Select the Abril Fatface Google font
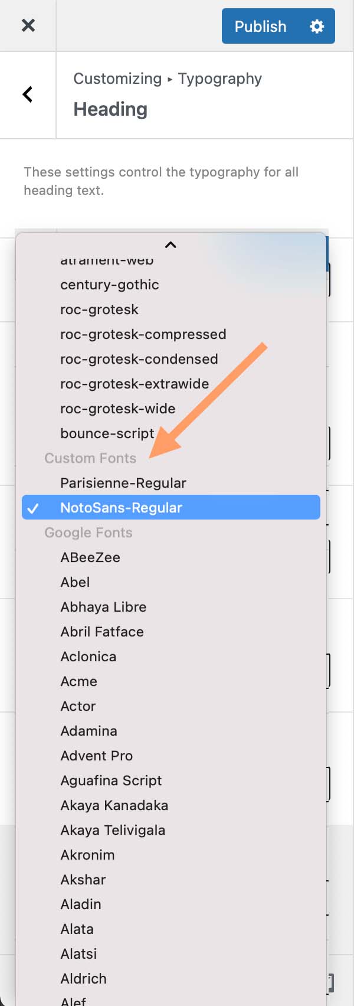 point(102,631)
